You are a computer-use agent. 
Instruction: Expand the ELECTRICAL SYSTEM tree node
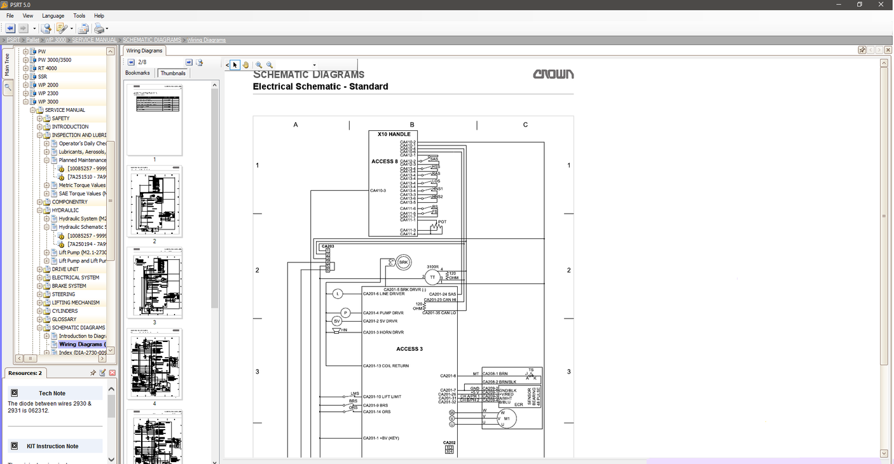click(x=38, y=277)
